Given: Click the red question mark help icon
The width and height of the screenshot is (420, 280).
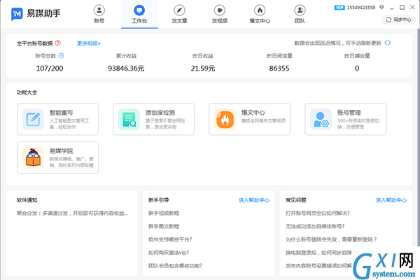Looking at the screenshot, I should tap(58, 43).
